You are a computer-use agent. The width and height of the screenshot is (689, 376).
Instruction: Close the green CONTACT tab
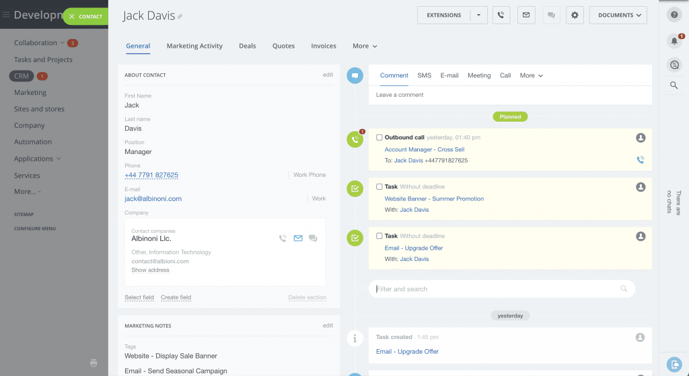click(71, 16)
